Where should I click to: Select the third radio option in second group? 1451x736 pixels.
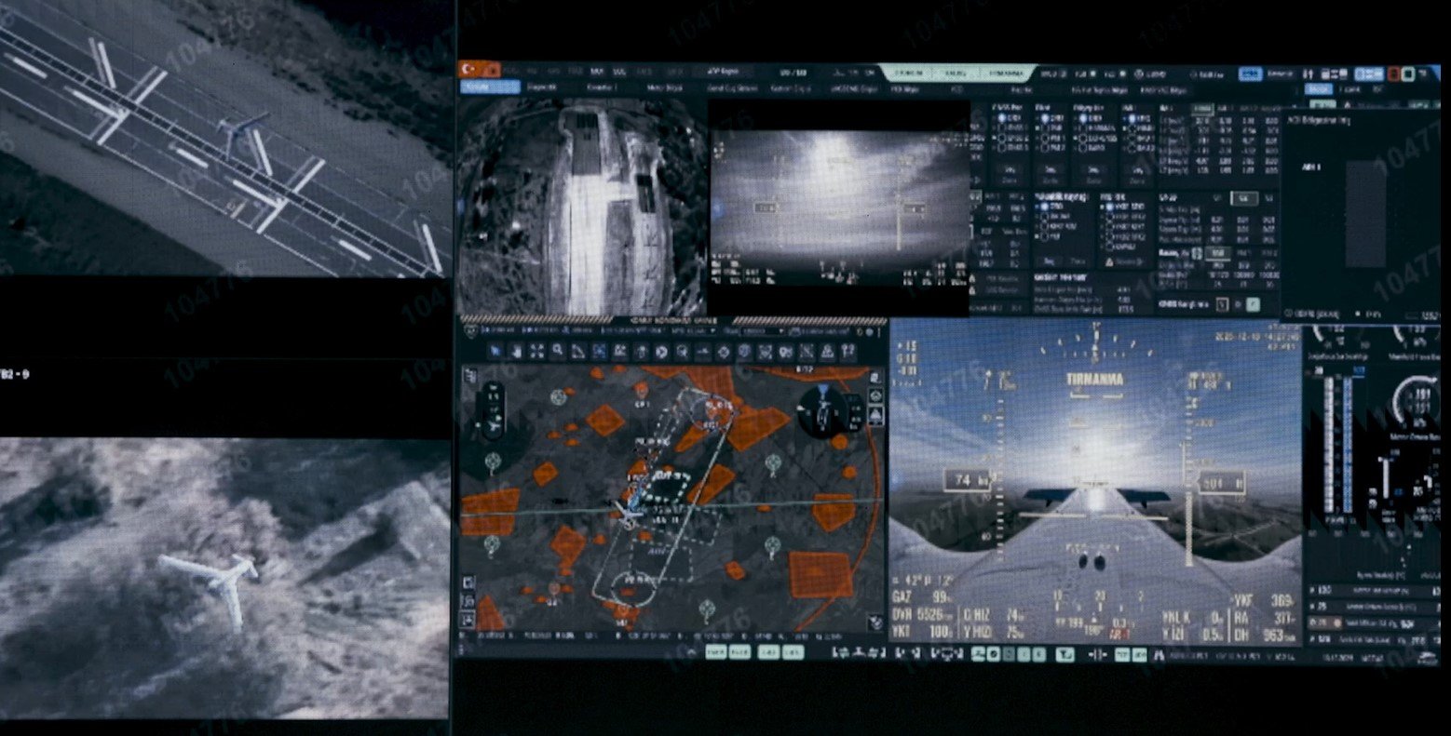point(1043,139)
